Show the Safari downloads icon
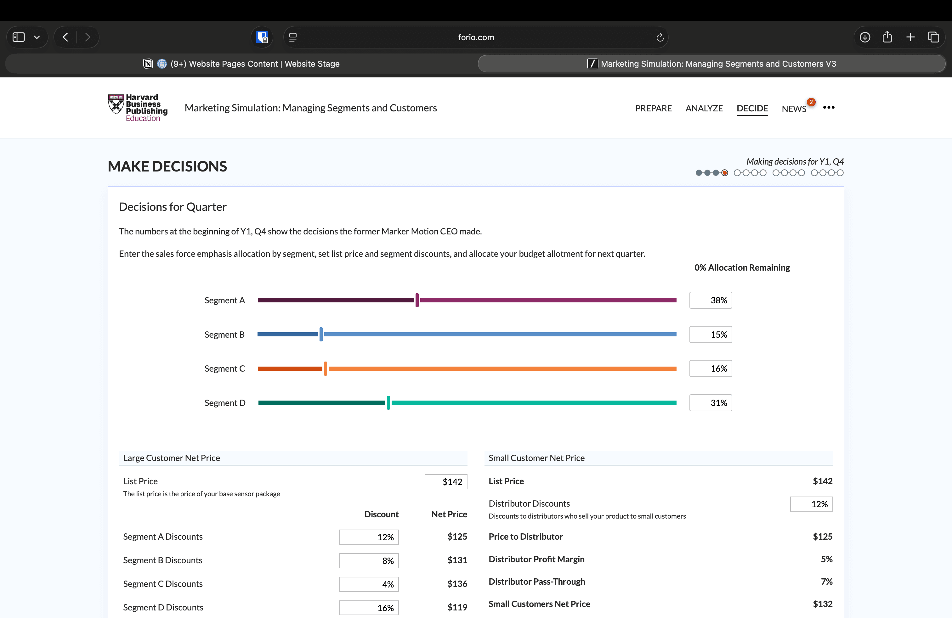The image size is (952, 618). [865, 37]
